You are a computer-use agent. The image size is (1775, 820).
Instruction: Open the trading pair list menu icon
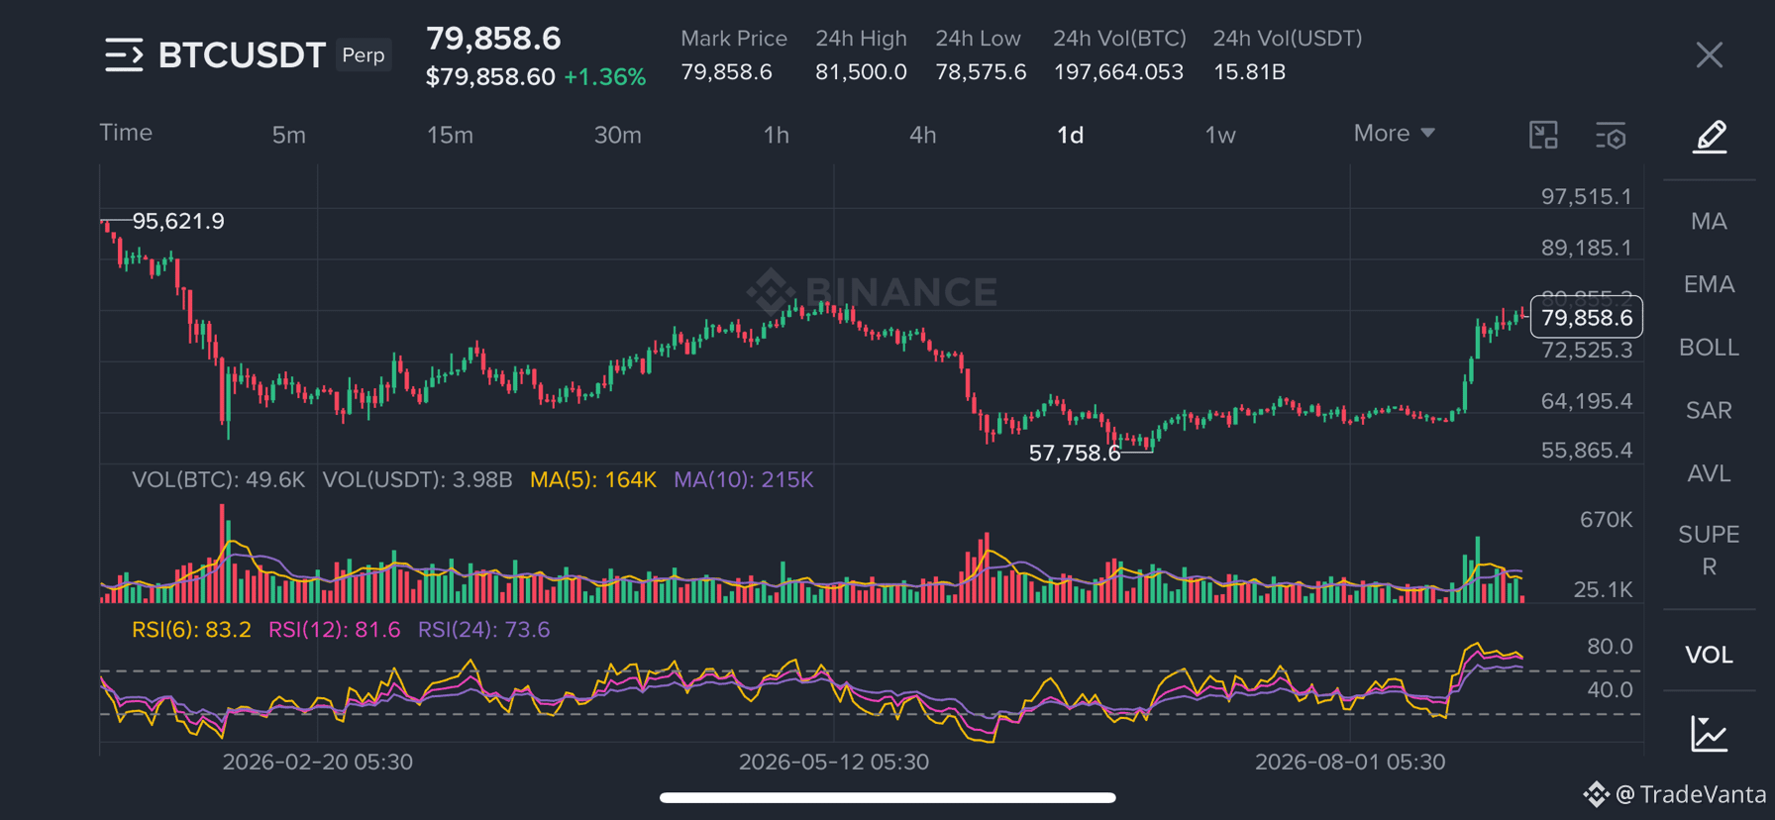124,55
